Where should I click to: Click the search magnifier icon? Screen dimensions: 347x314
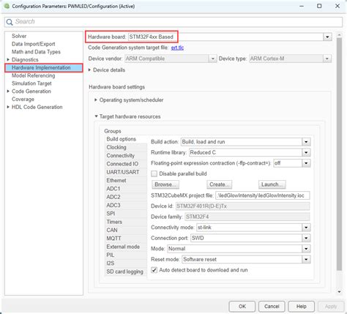(x=10, y=22)
